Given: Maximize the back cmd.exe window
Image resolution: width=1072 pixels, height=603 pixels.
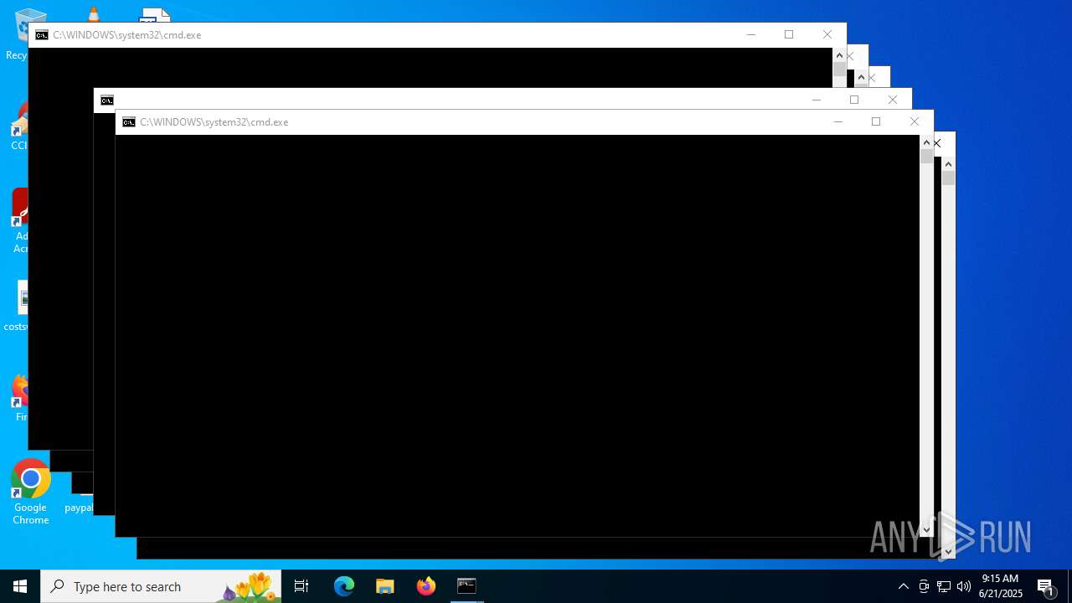Looking at the screenshot, I should pos(789,35).
